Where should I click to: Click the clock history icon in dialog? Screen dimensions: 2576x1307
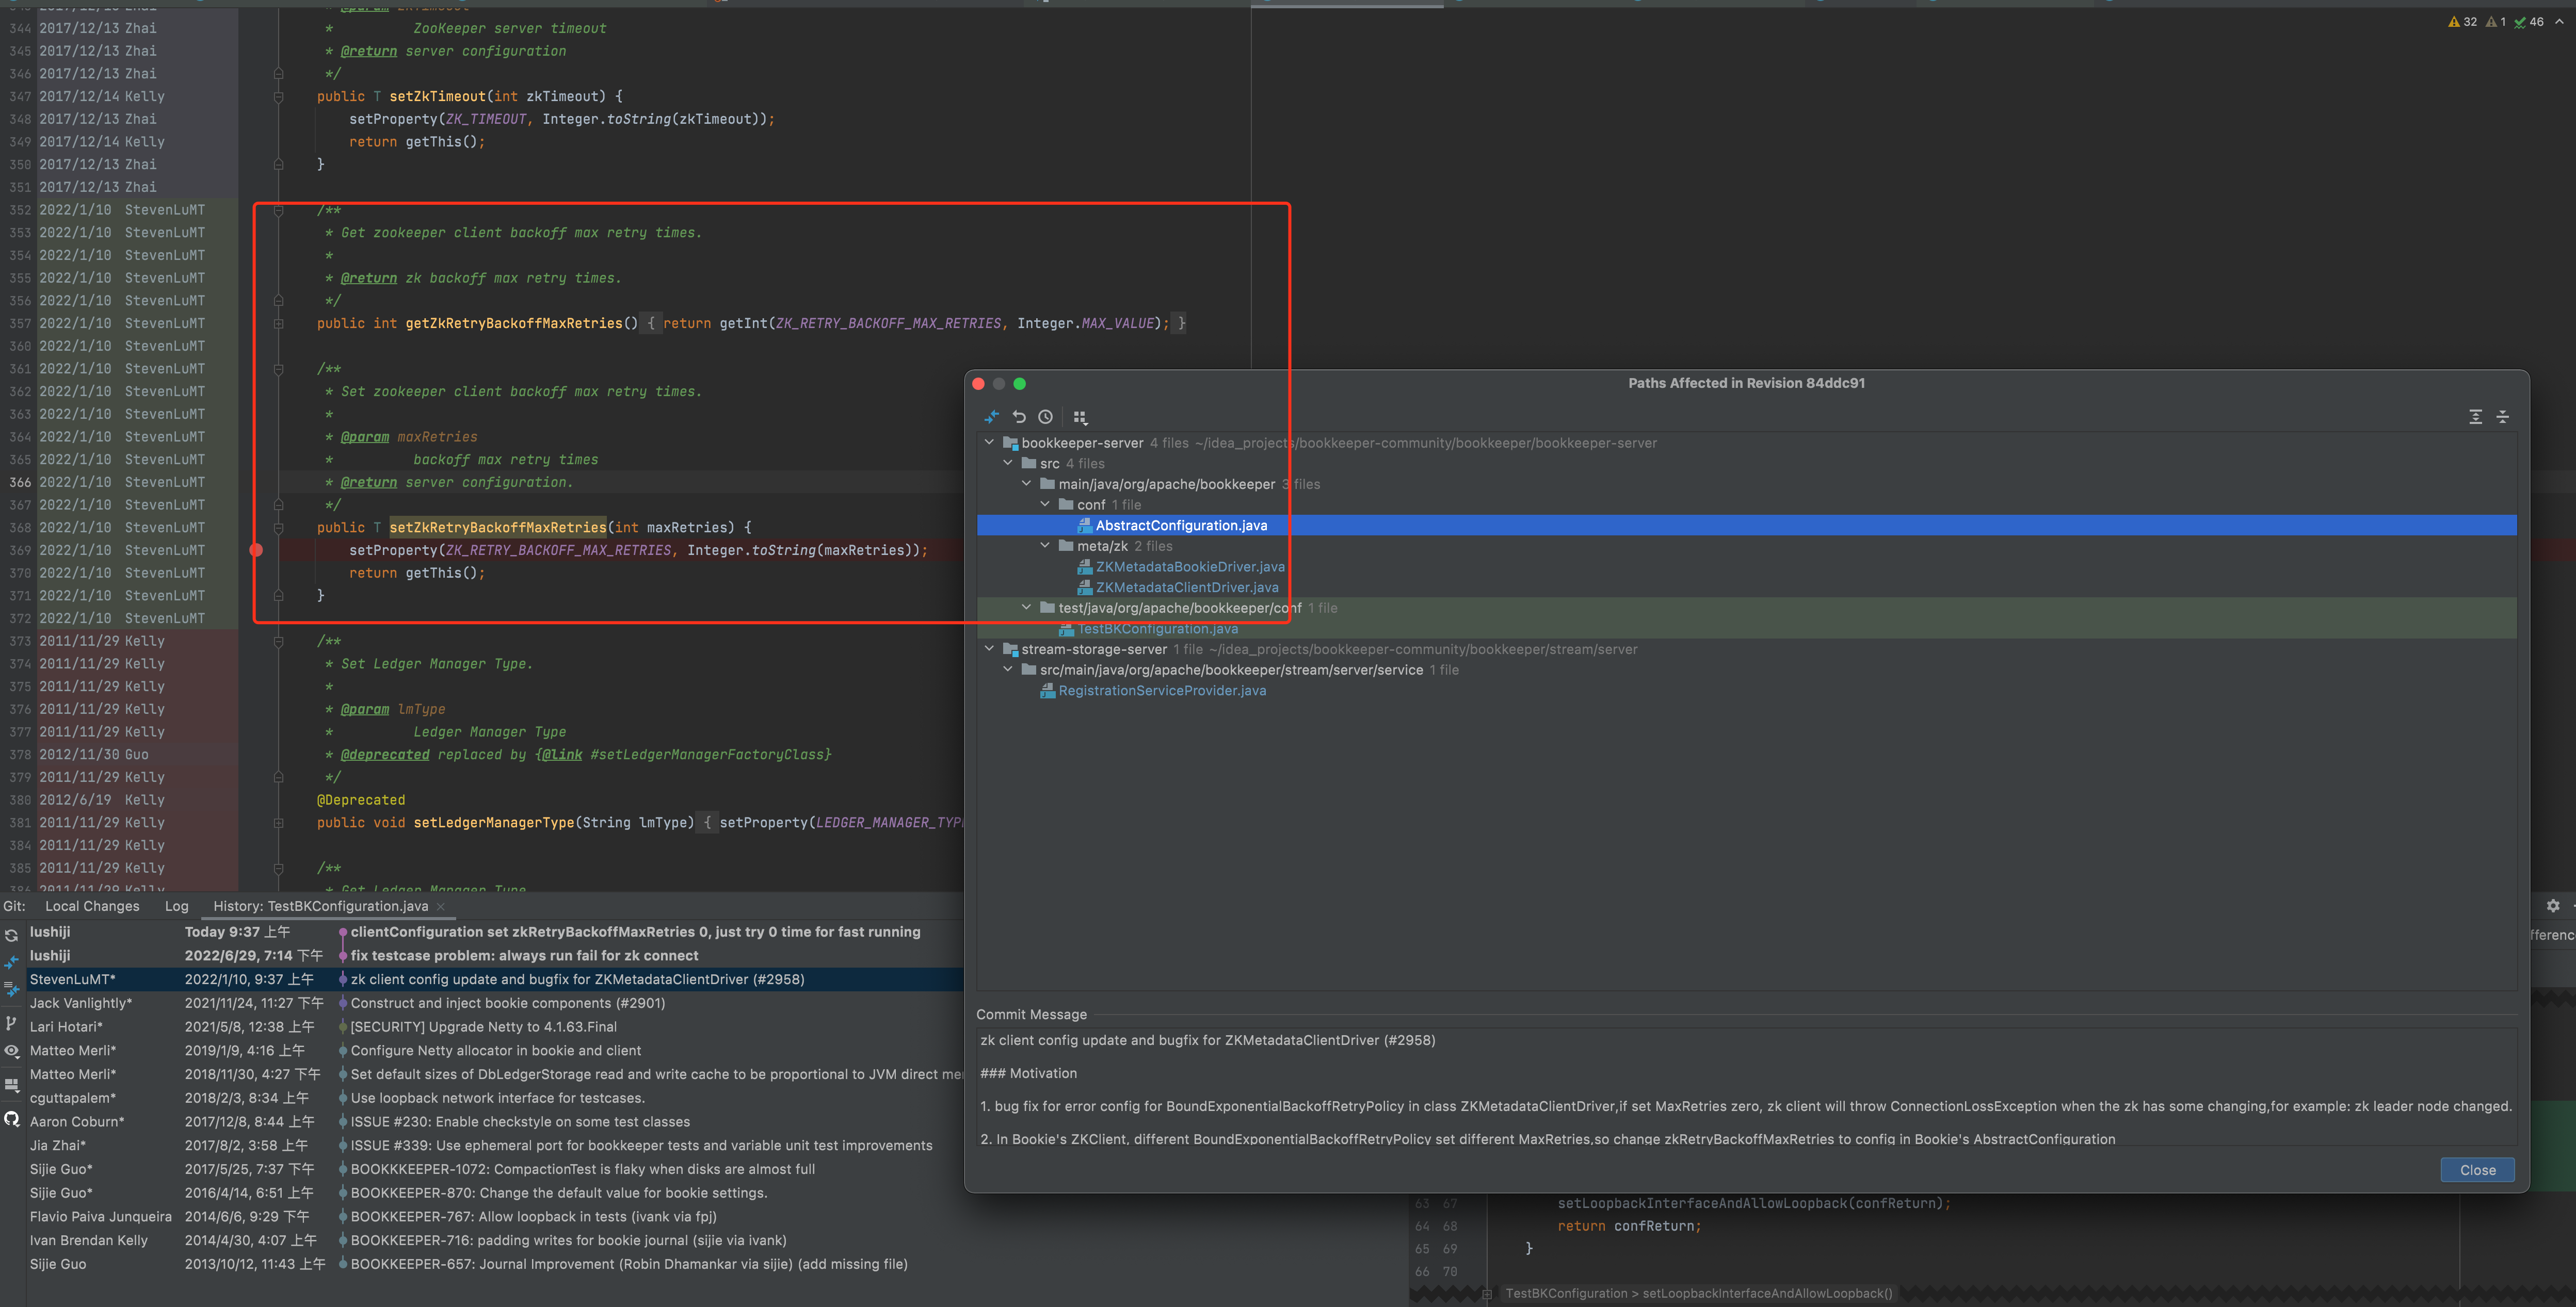click(x=1045, y=417)
